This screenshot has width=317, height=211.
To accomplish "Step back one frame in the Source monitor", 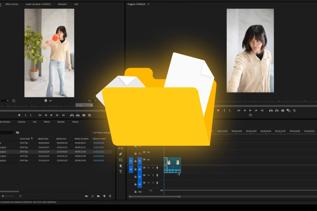I will (x=46, y=115).
